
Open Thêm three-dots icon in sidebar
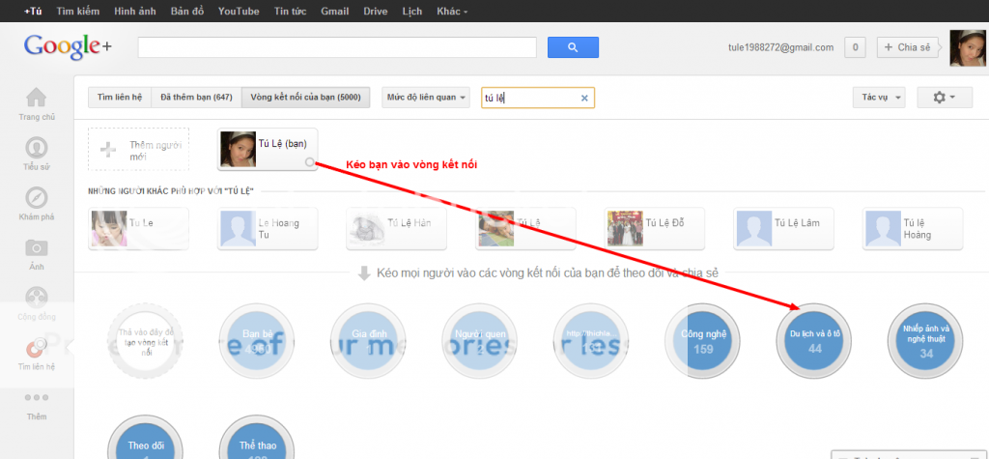(36, 398)
